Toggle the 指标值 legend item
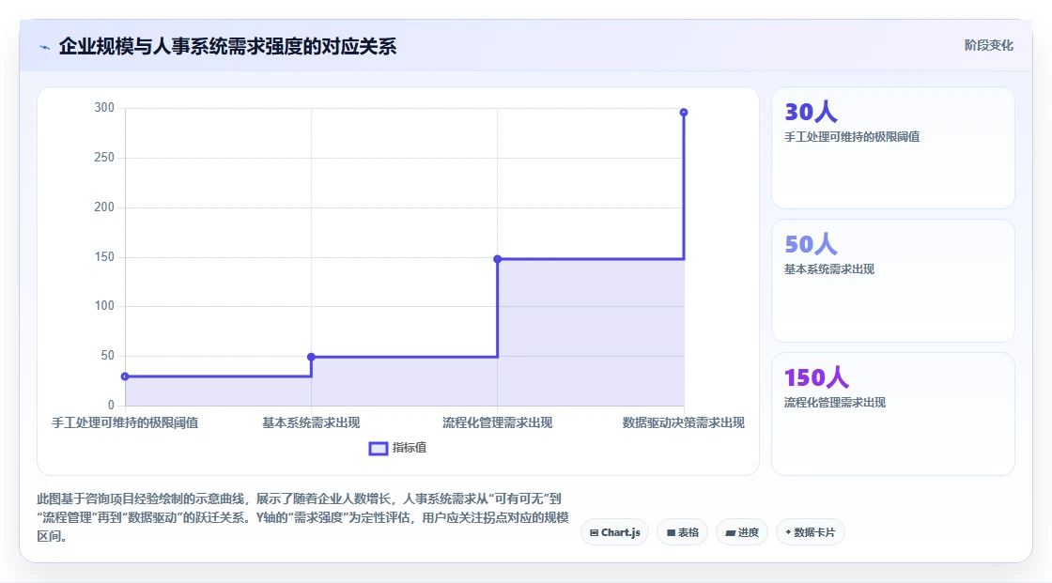1052x583 pixels. pos(397,448)
